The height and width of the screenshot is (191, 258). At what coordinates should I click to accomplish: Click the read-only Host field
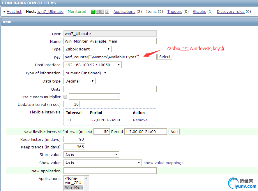click(110, 34)
